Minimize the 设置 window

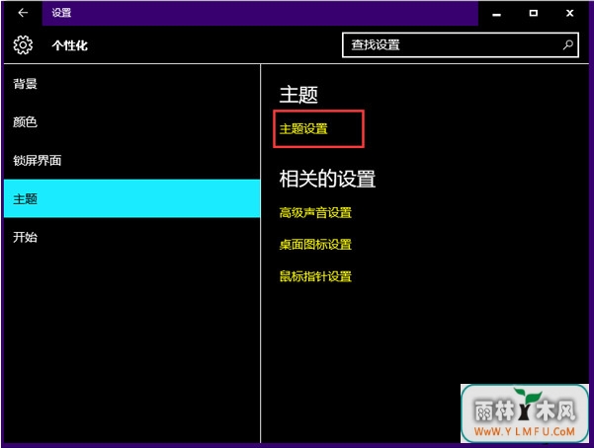pyautogui.click(x=496, y=14)
